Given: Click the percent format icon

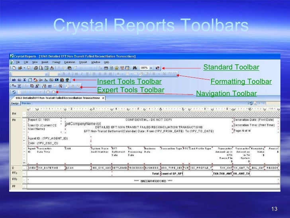Looking at the screenshot, I should (164, 74).
